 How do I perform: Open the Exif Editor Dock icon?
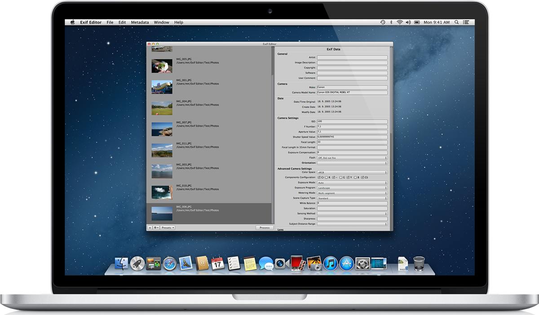[x=379, y=263]
